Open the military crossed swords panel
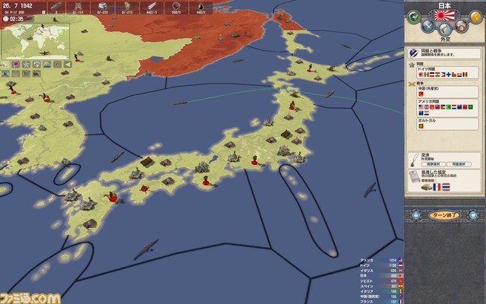This screenshot has width=486, height=304. [x=428, y=26]
